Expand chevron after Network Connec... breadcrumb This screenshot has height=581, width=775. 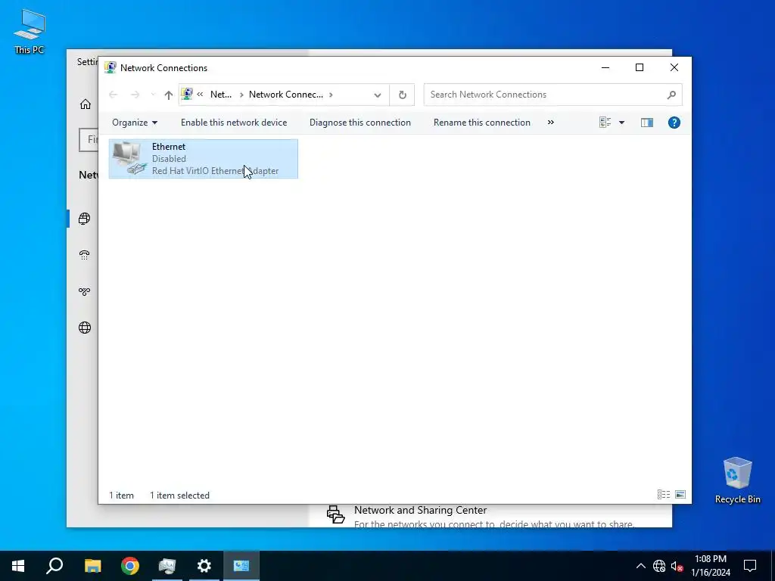pyautogui.click(x=331, y=95)
